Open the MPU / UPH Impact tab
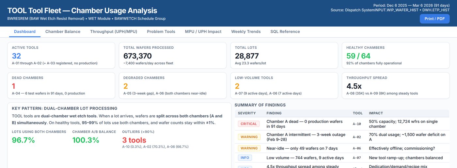This screenshot has width=457, height=168. pos(203,31)
